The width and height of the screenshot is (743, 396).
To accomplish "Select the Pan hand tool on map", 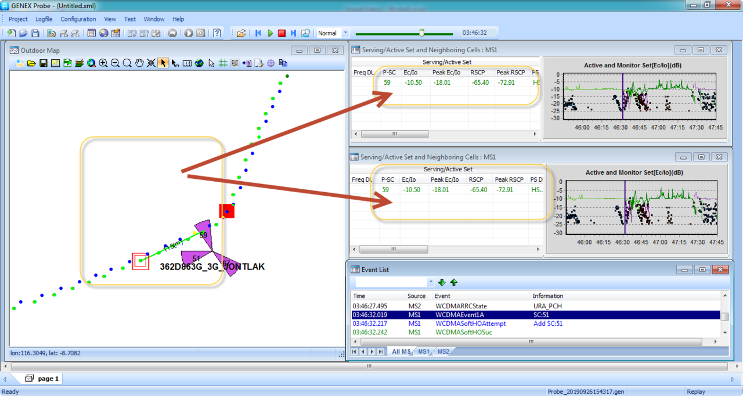I will click(x=139, y=63).
